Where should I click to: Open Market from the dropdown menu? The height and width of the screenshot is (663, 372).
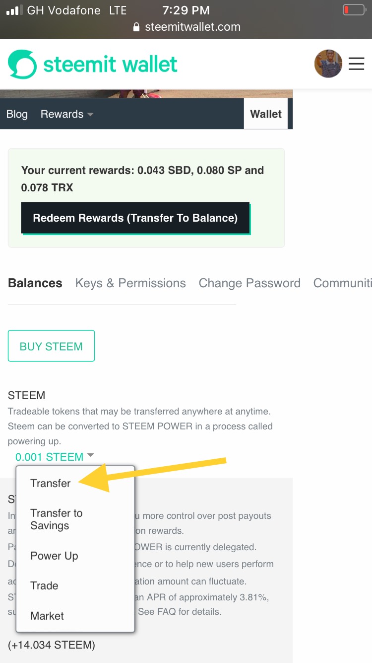(47, 616)
